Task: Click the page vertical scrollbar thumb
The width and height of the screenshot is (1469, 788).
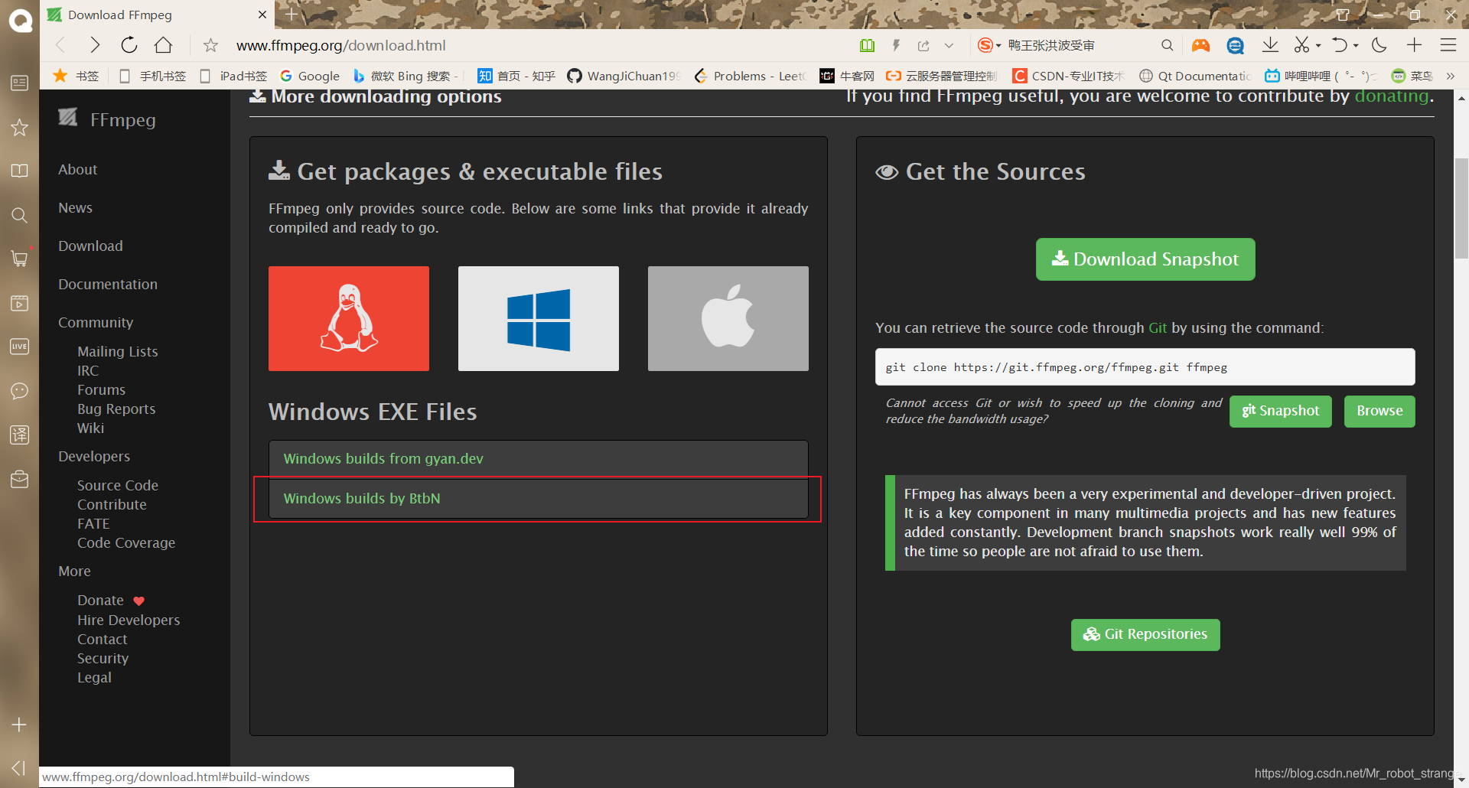Action: [1461, 208]
